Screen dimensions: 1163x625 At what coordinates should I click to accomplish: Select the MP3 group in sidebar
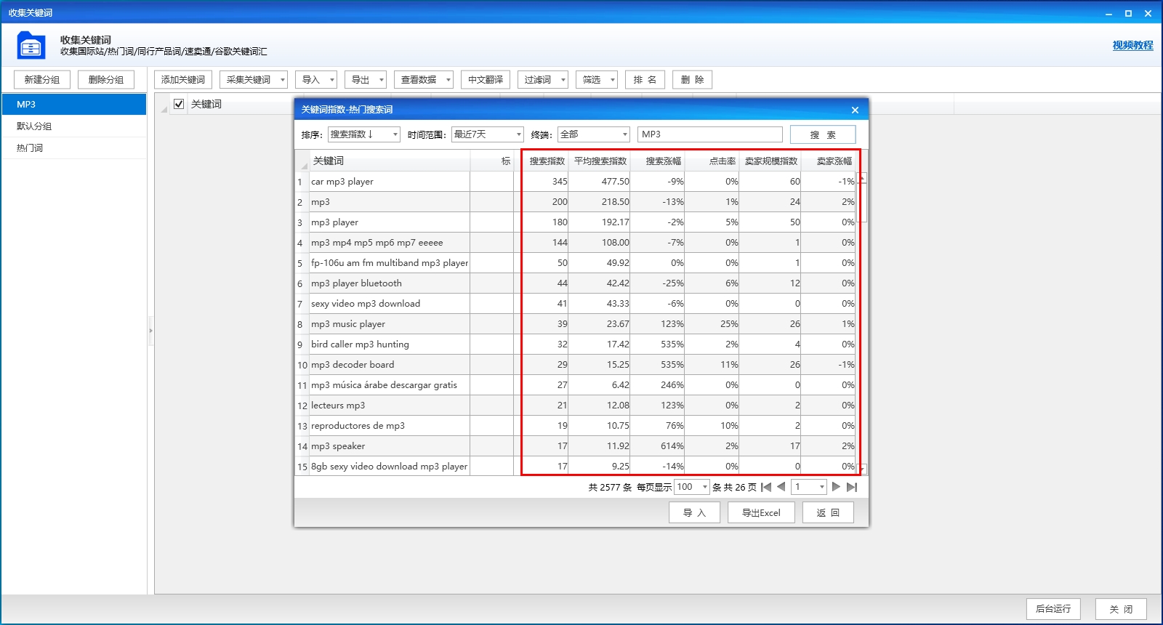coord(73,104)
